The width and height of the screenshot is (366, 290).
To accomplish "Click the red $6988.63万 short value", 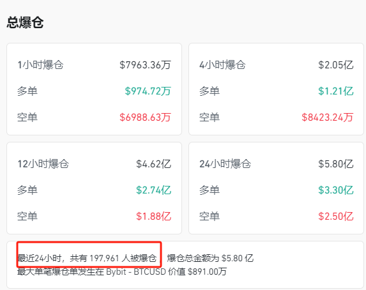I will [145, 118].
